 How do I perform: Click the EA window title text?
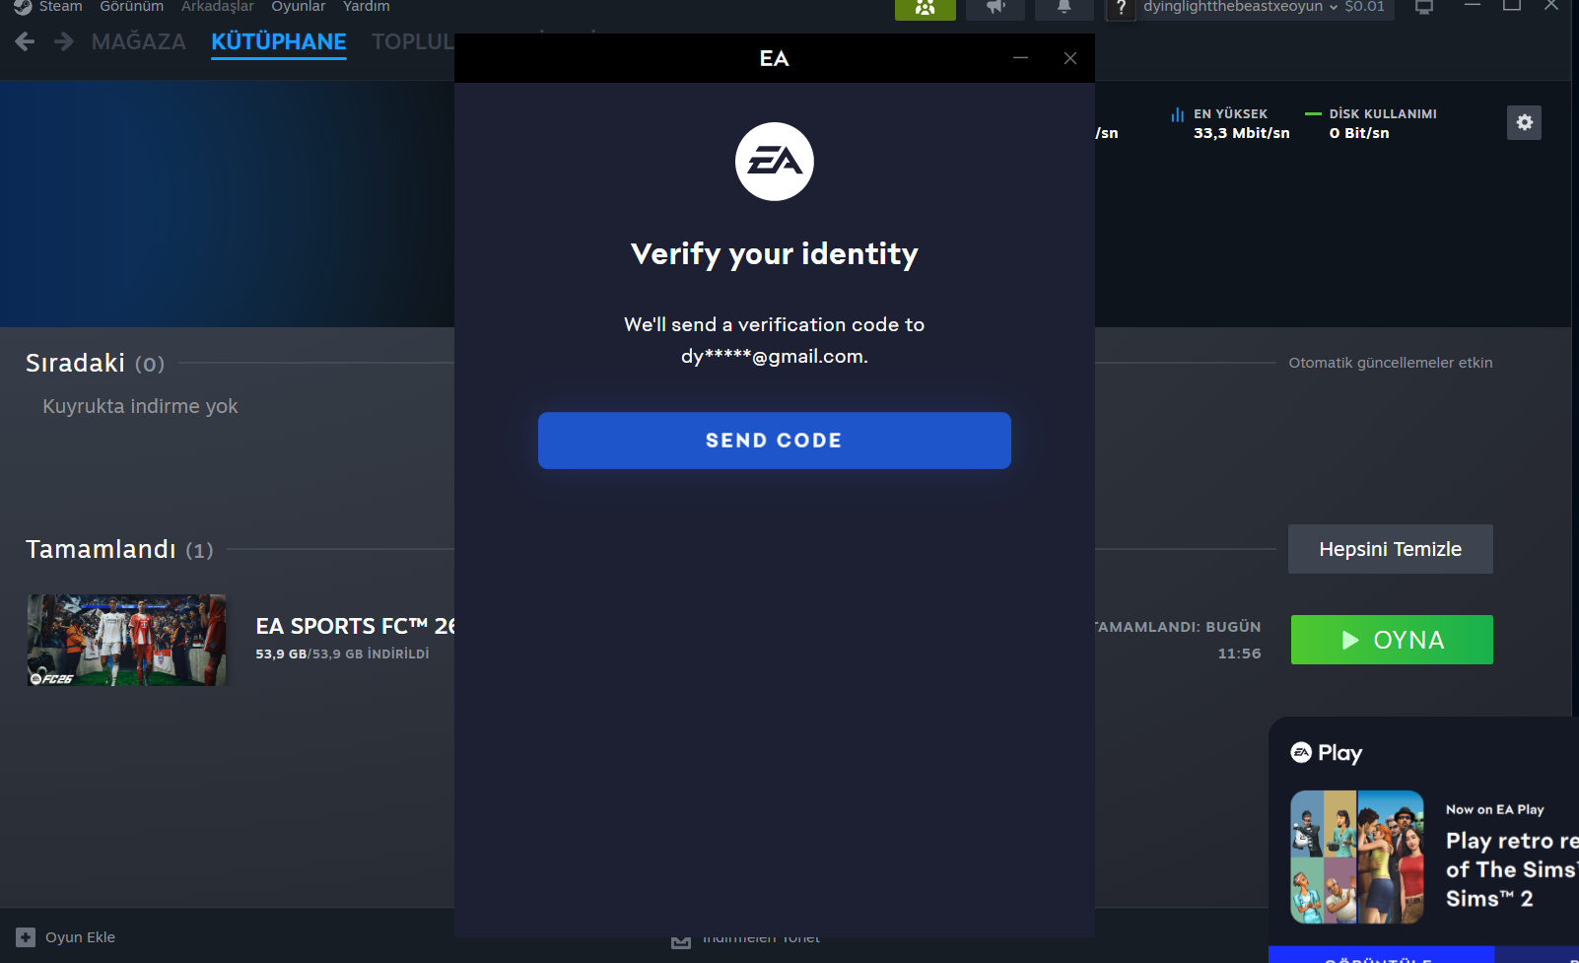click(775, 58)
